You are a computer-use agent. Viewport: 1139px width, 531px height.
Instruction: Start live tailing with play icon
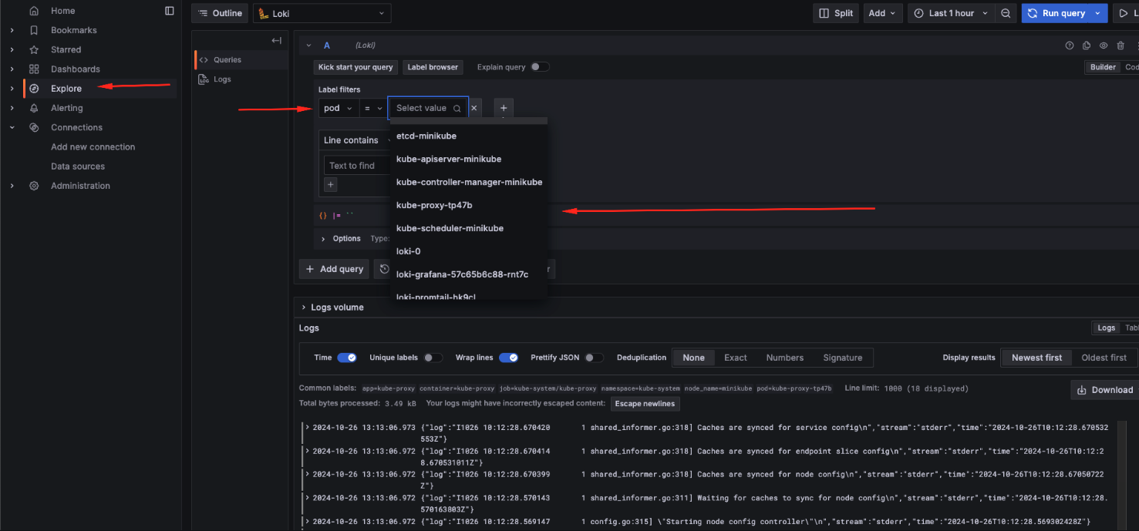[1125, 13]
